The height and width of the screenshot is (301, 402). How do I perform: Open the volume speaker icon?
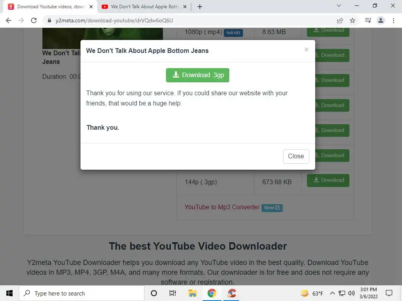coord(351,293)
